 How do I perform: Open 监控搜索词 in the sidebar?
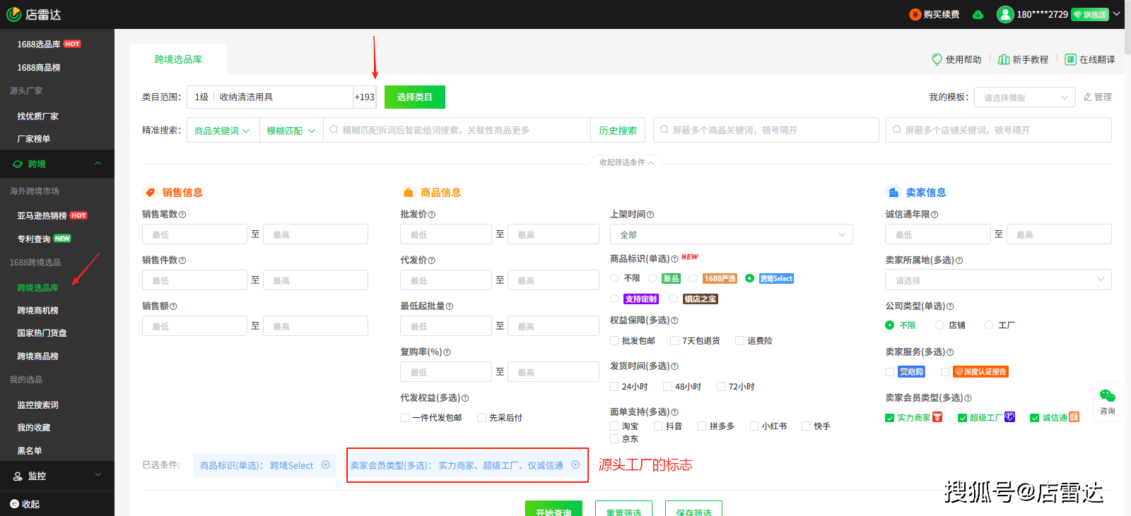click(37, 405)
